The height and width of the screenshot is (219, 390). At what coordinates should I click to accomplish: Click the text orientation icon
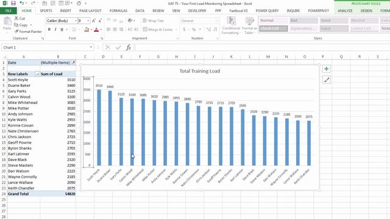[x=130, y=21]
